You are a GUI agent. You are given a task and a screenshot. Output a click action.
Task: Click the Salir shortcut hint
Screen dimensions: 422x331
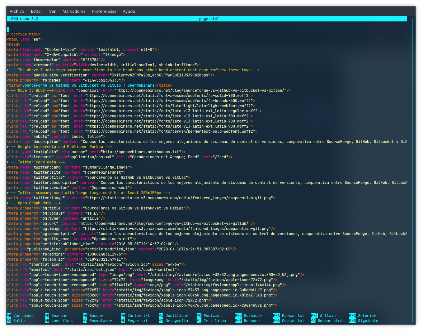click(16, 321)
